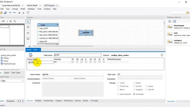Image resolution: width=190 pixels, height=107 pixels.
Task: Check the UN unsigned column checkbox
Action: 90,62
